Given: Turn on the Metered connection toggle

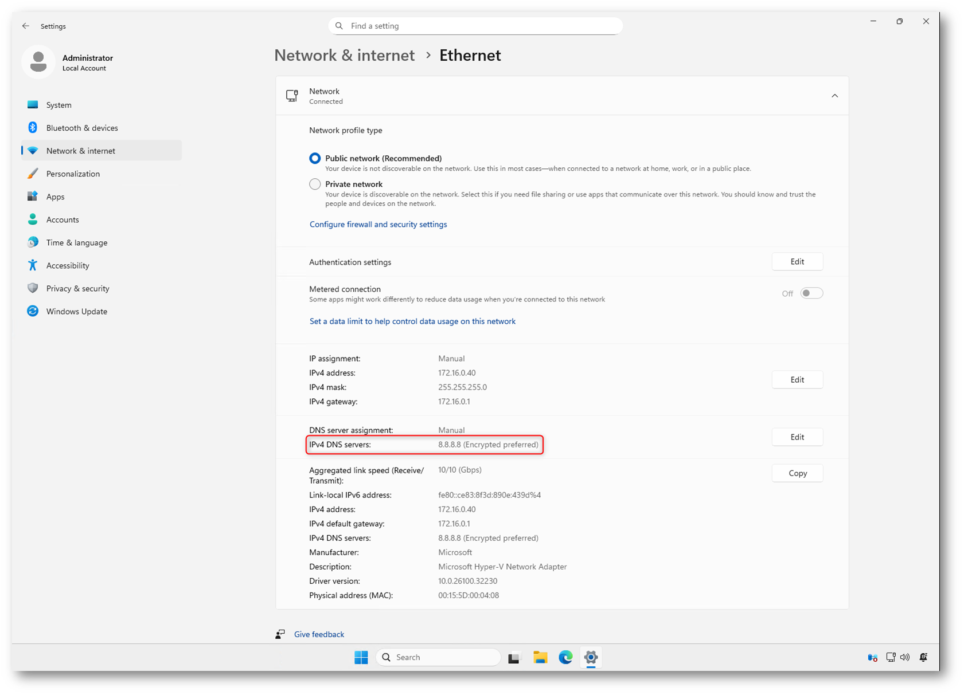Looking at the screenshot, I should pos(811,293).
